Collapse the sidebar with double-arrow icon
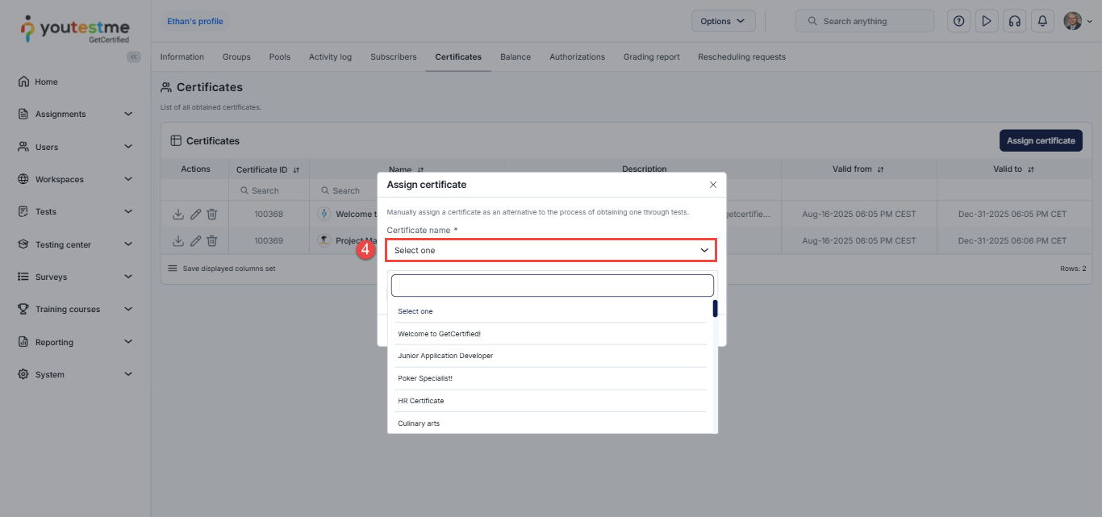 tap(134, 56)
